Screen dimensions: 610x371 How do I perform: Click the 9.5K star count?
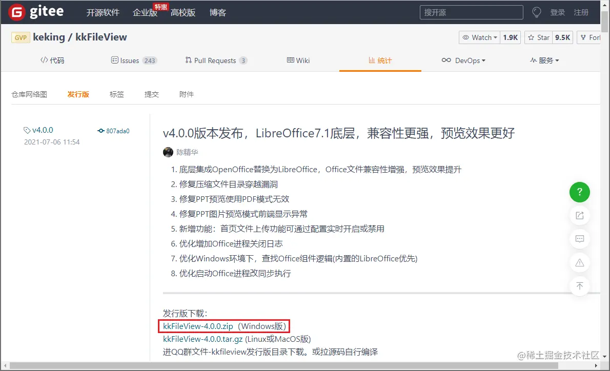562,37
